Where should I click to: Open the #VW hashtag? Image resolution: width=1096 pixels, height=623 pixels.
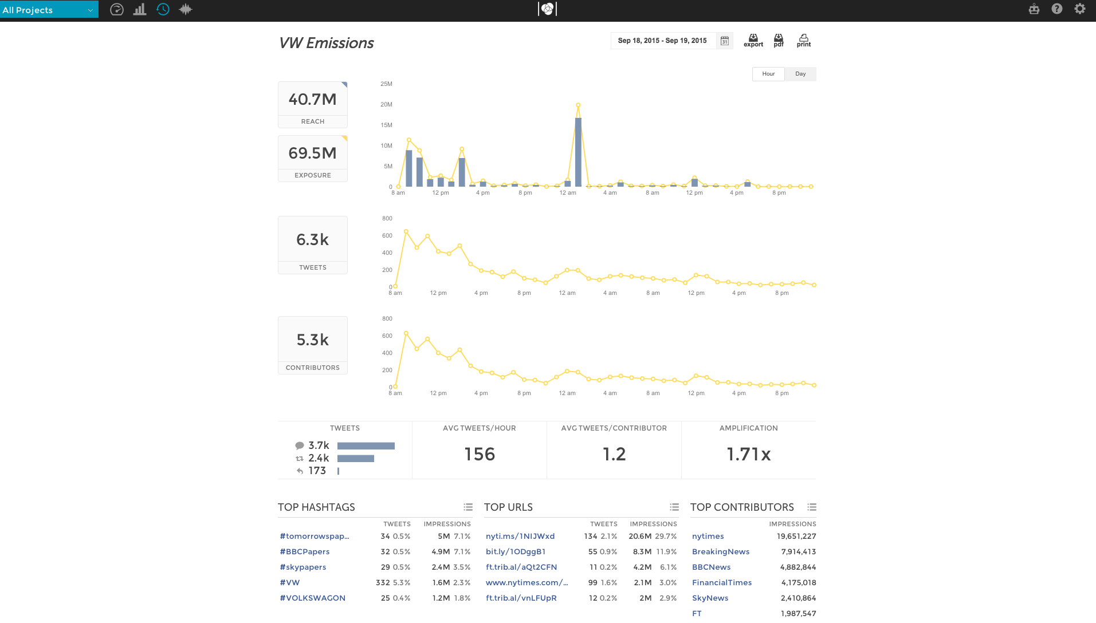tap(290, 583)
